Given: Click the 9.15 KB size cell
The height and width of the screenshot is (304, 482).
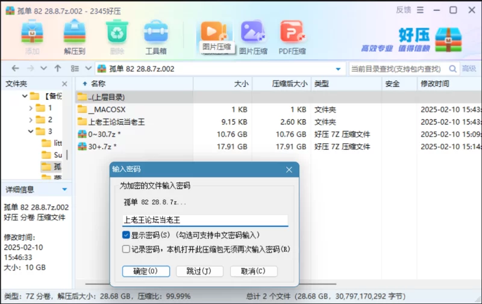Looking at the screenshot, I should pos(234,122).
